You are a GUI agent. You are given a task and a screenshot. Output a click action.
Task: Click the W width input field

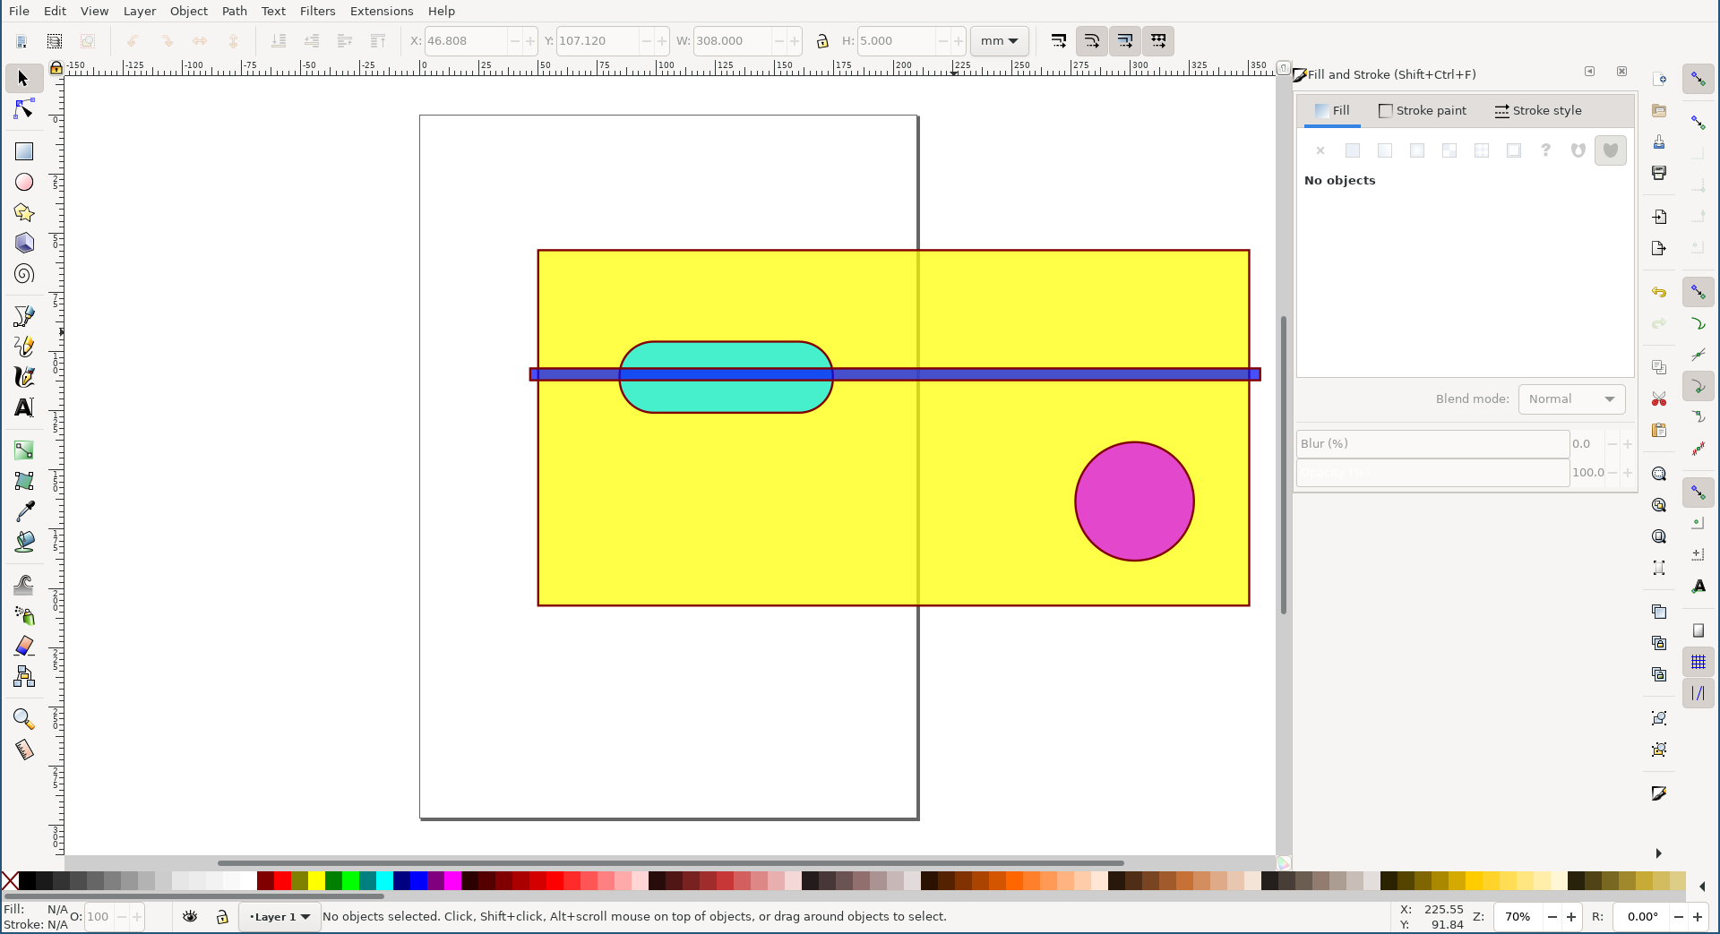click(733, 41)
